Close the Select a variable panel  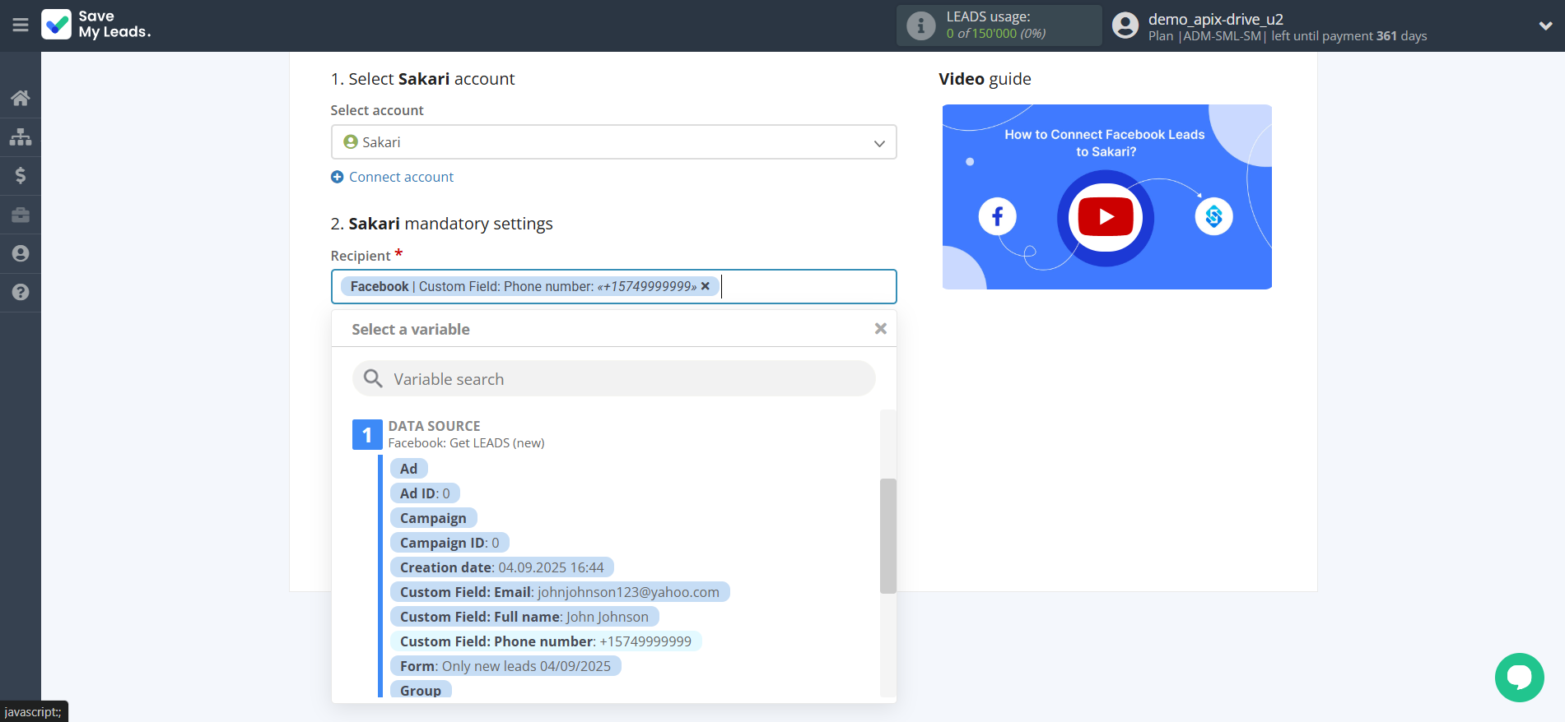tap(880, 329)
